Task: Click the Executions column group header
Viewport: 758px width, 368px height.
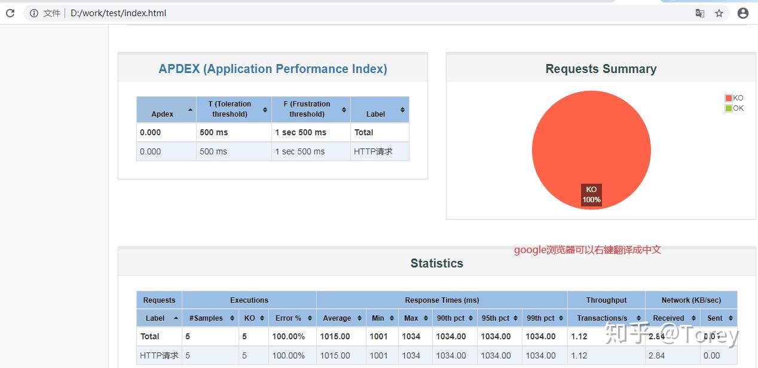Action: [249, 300]
